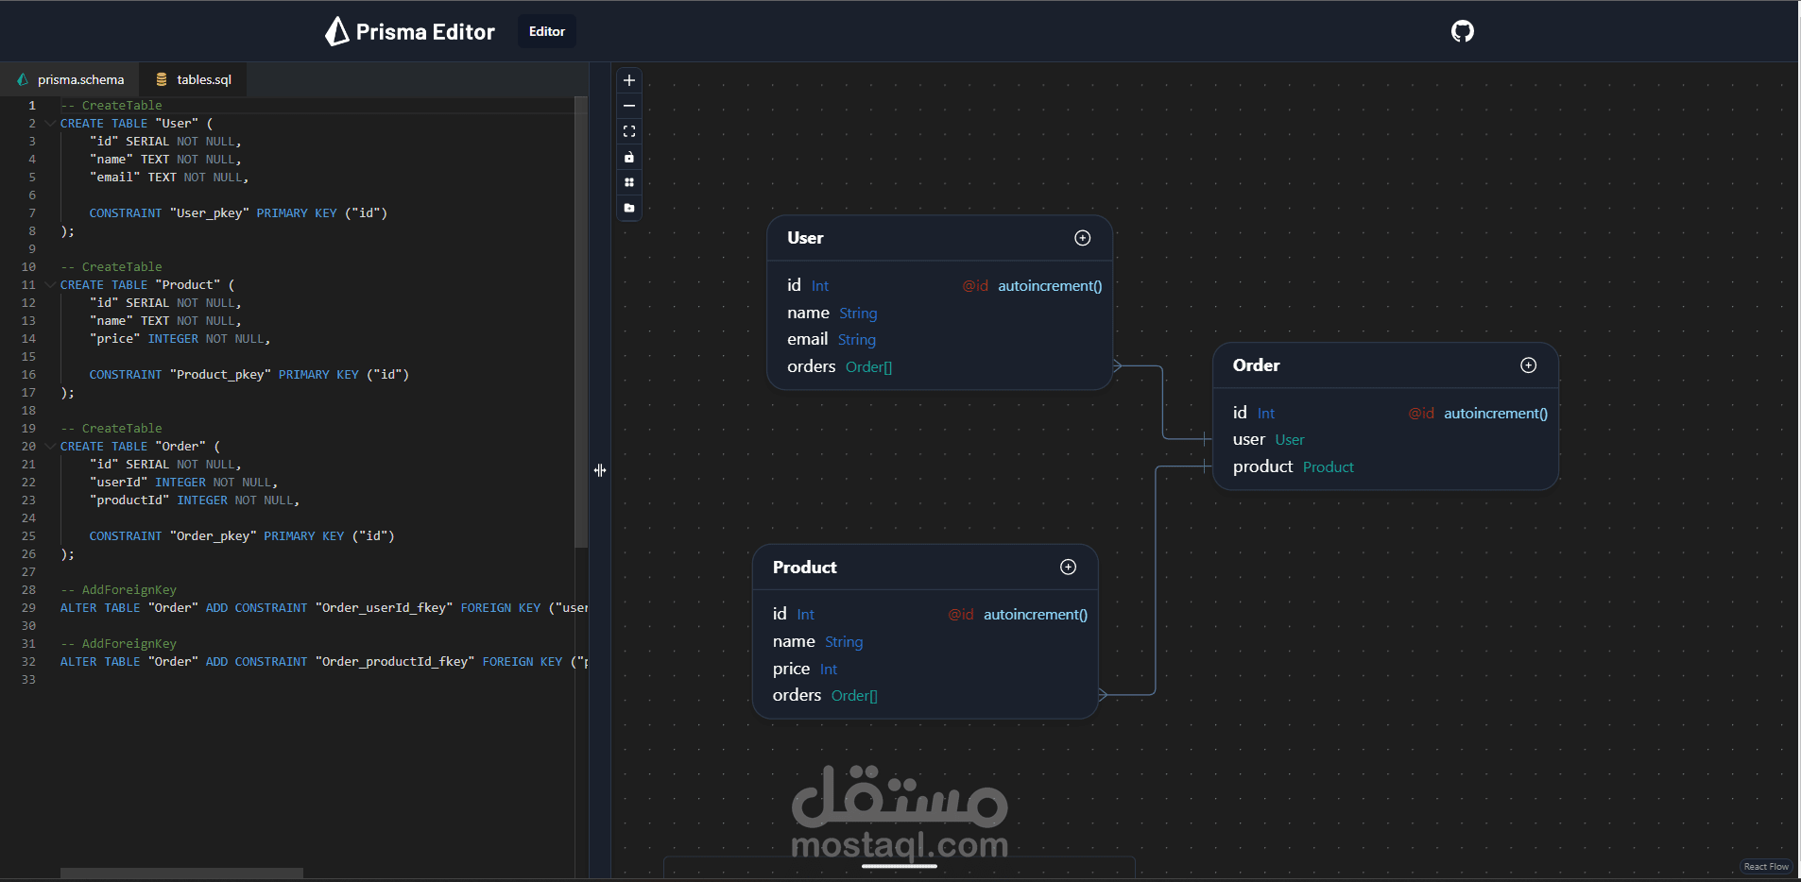
Task: Click the "Order_pkey" constraint line
Action: pyautogui.click(x=242, y=536)
